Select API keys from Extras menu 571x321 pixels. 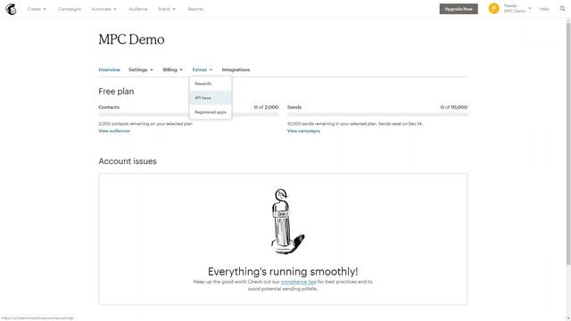point(211,98)
